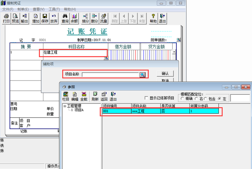Select the 001 xxx工程 project row
The width and height of the screenshot is (252, 169).
coord(160,111)
